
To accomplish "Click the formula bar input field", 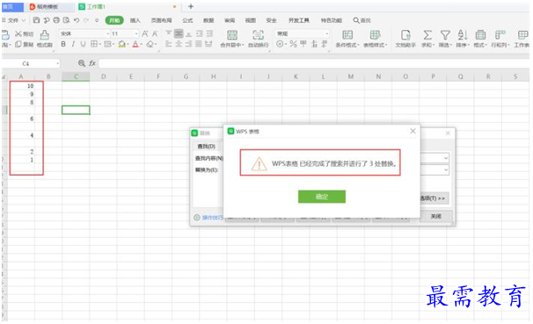I will (x=313, y=63).
